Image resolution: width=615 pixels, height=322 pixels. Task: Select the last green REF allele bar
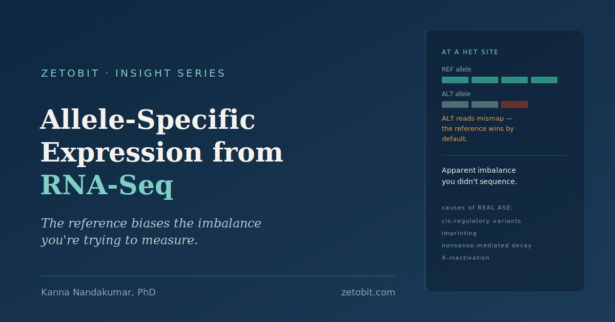(x=544, y=80)
